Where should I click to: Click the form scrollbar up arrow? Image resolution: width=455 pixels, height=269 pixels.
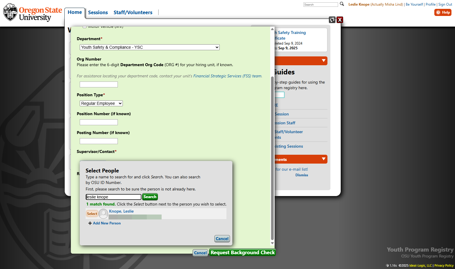coord(272,29)
